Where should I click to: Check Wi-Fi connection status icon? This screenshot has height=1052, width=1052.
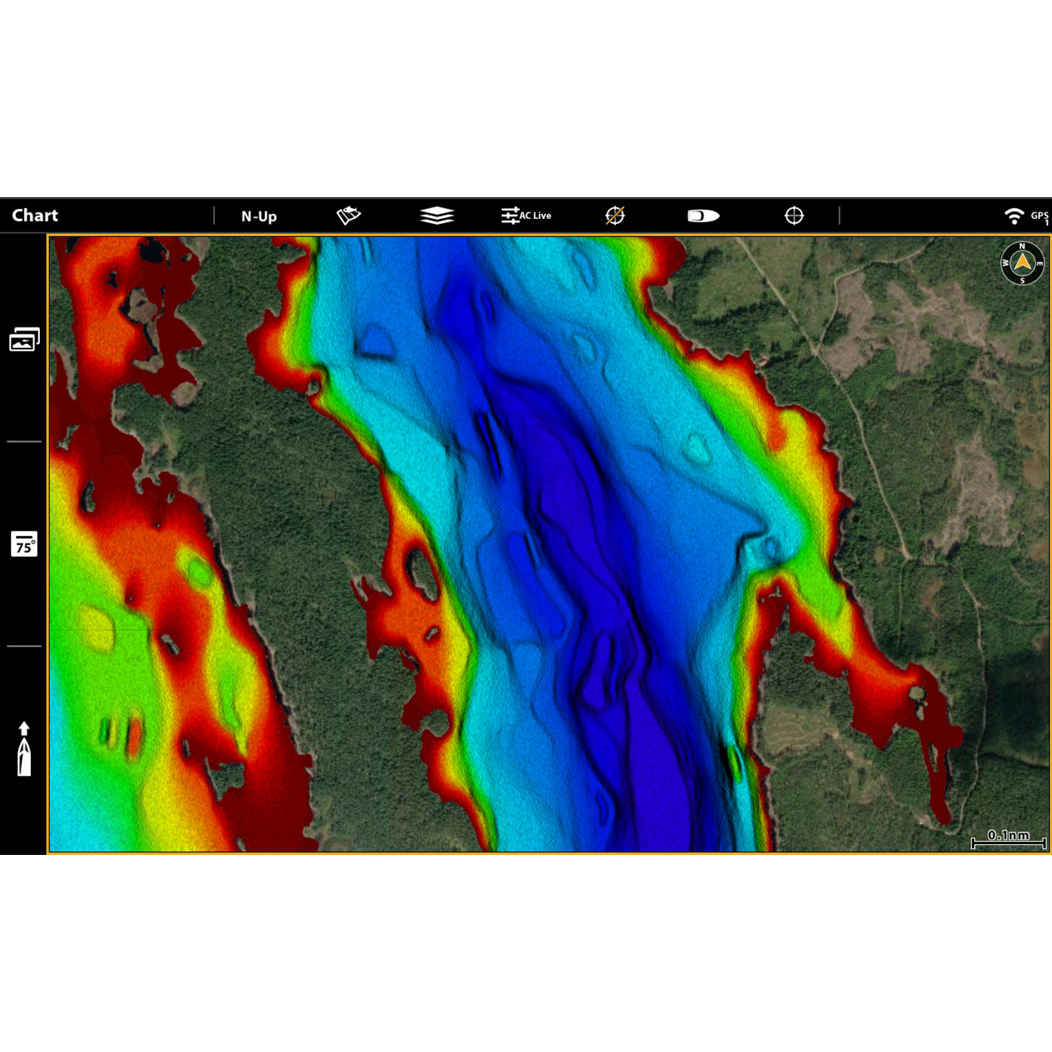coord(1013,215)
